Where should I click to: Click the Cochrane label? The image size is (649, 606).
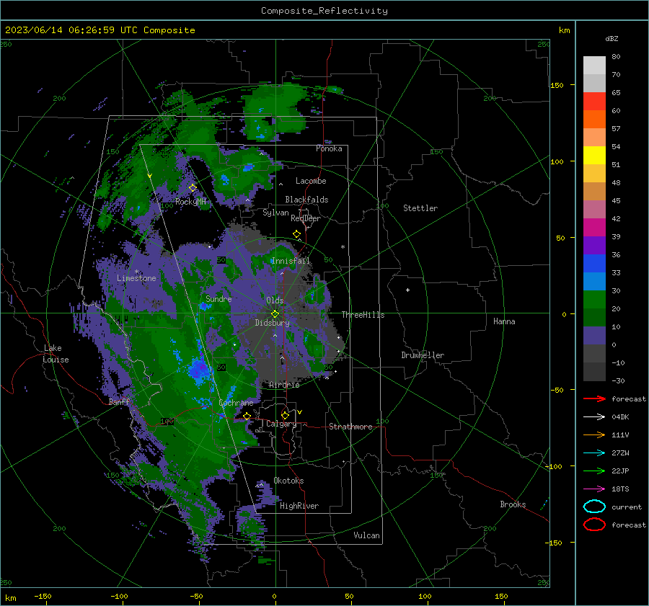coord(236,403)
